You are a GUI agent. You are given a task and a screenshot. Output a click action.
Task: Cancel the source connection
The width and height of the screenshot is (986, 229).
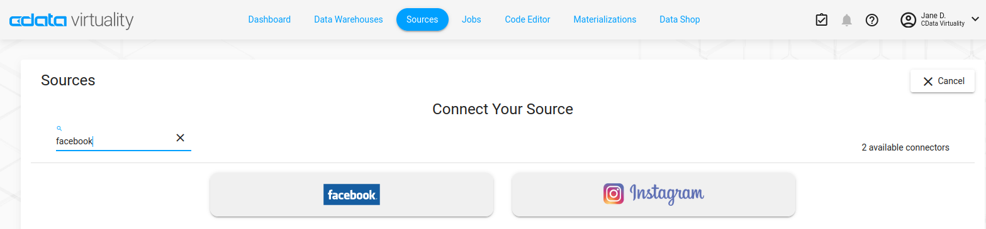[943, 81]
